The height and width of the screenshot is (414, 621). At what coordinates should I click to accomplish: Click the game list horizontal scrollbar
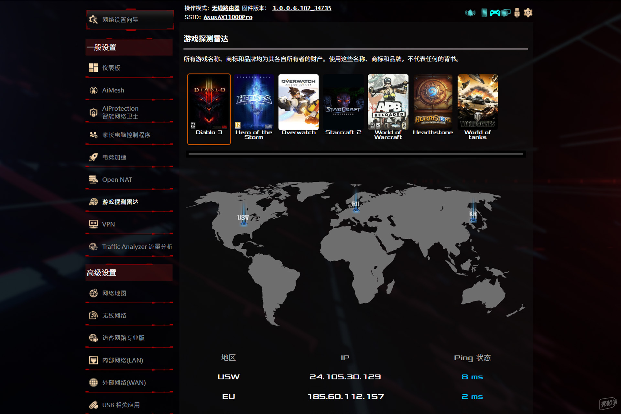356,154
